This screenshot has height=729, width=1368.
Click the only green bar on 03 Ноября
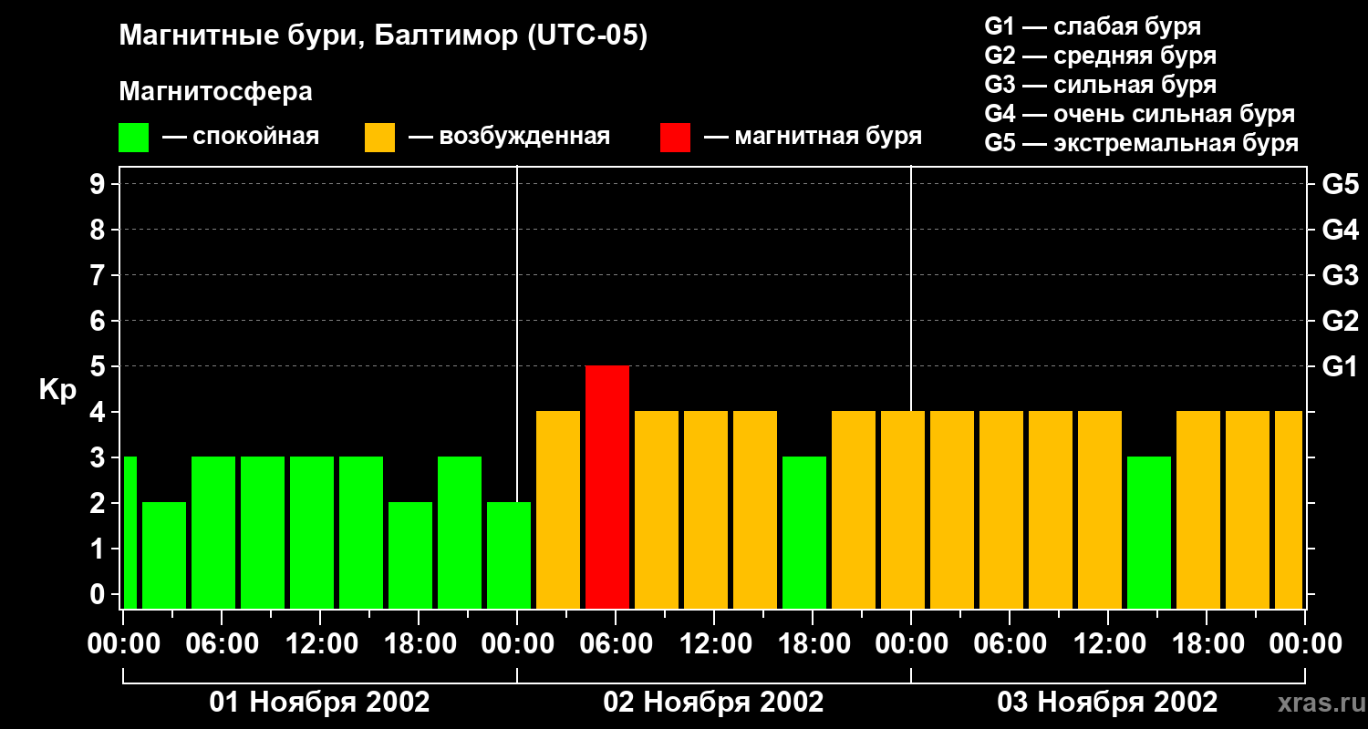click(1149, 532)
